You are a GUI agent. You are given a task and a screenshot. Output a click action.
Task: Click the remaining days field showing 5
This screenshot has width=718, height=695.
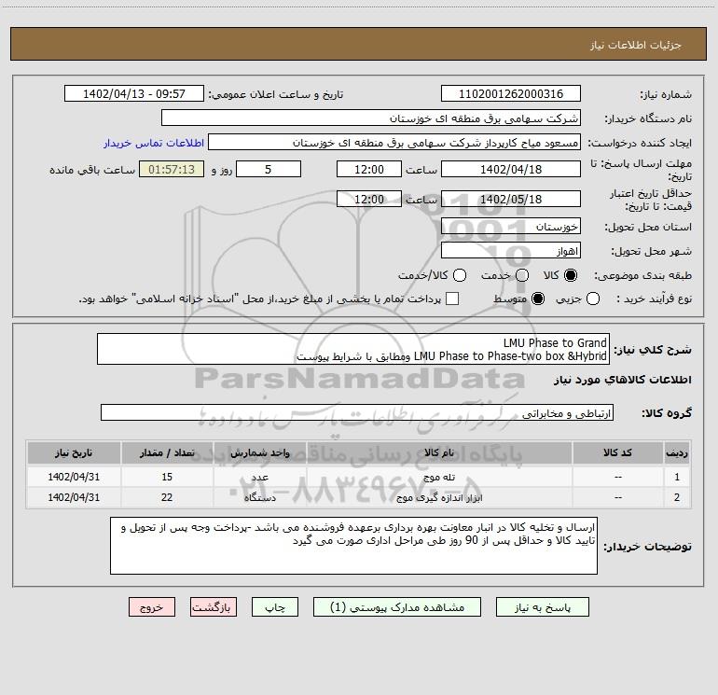tap(269, 169)
